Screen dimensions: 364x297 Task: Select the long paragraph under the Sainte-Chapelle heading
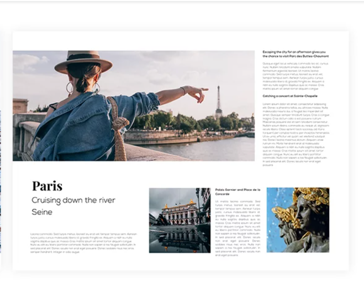(295, 132)
